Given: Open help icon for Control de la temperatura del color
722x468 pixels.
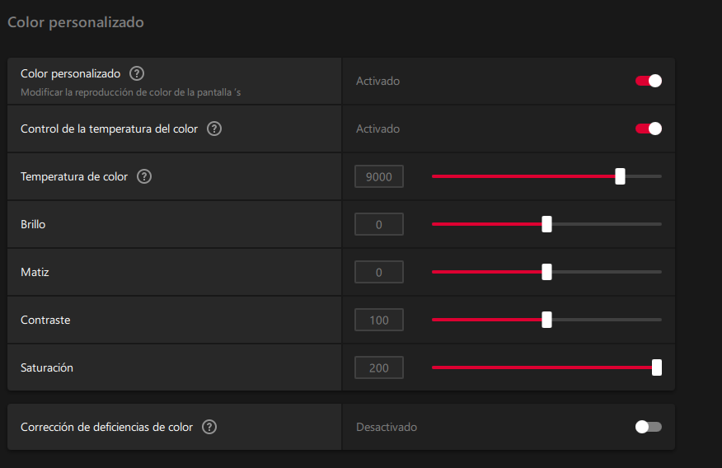Looking at the screenshot, I should [214, 129].
